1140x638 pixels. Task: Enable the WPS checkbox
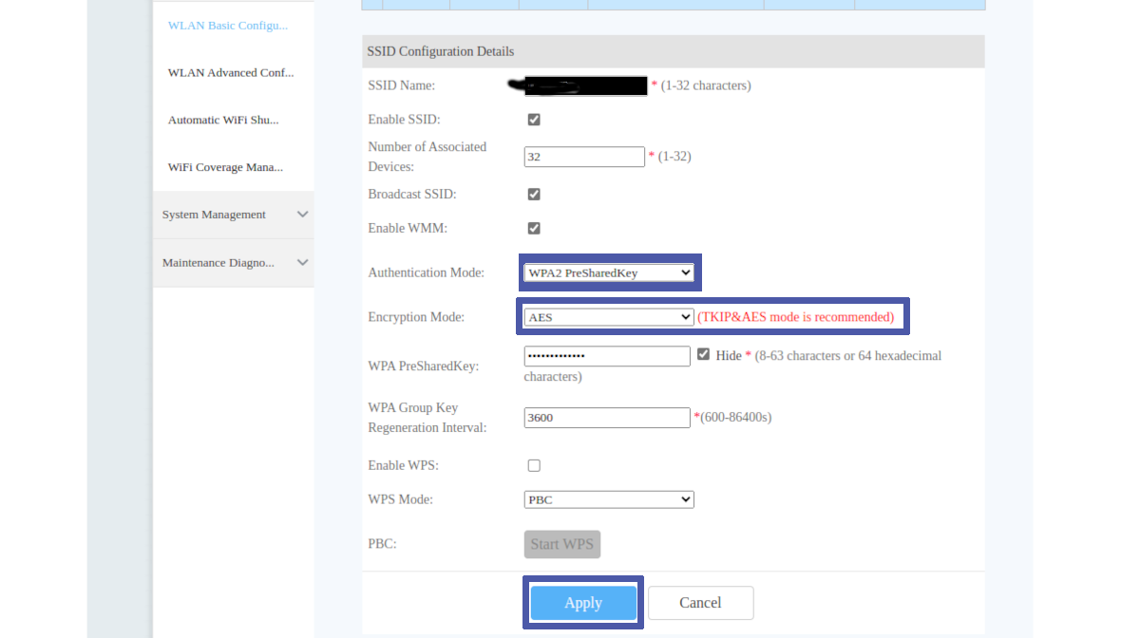click(534, 466)
